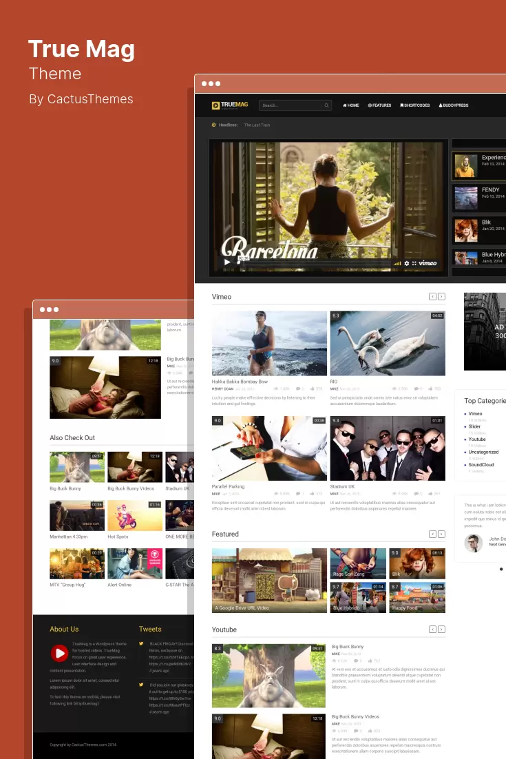Go to next in Vimeo section

coord(442,296)
